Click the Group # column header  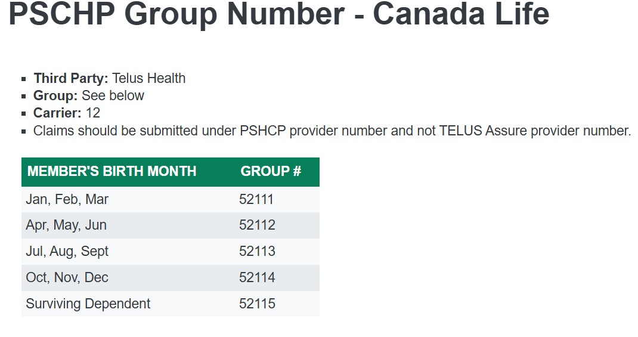coord(271,171)
